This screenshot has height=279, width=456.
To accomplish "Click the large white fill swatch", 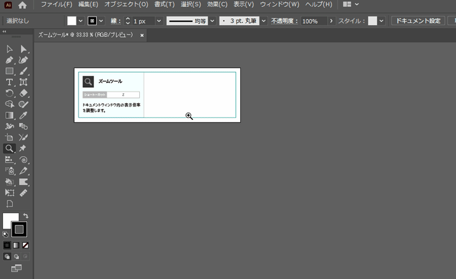I will pos(10,220).
